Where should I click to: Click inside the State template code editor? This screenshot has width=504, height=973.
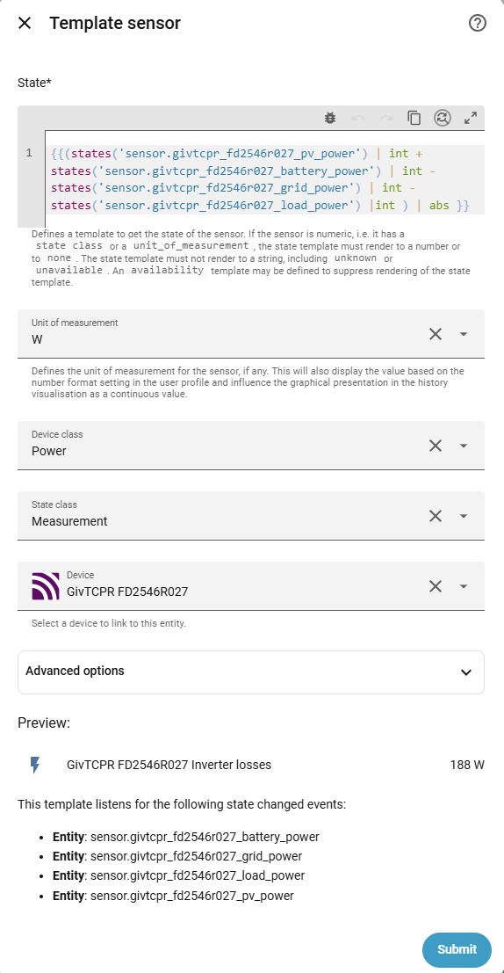264,178
